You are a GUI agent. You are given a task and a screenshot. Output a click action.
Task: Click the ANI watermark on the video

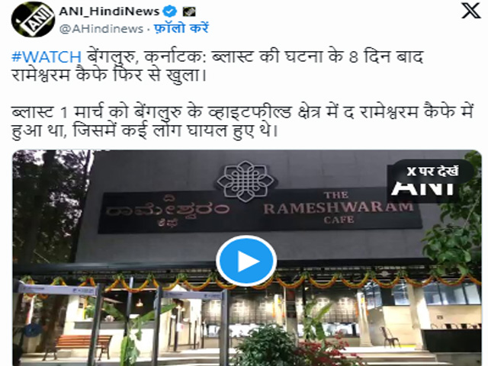(422, 189)
